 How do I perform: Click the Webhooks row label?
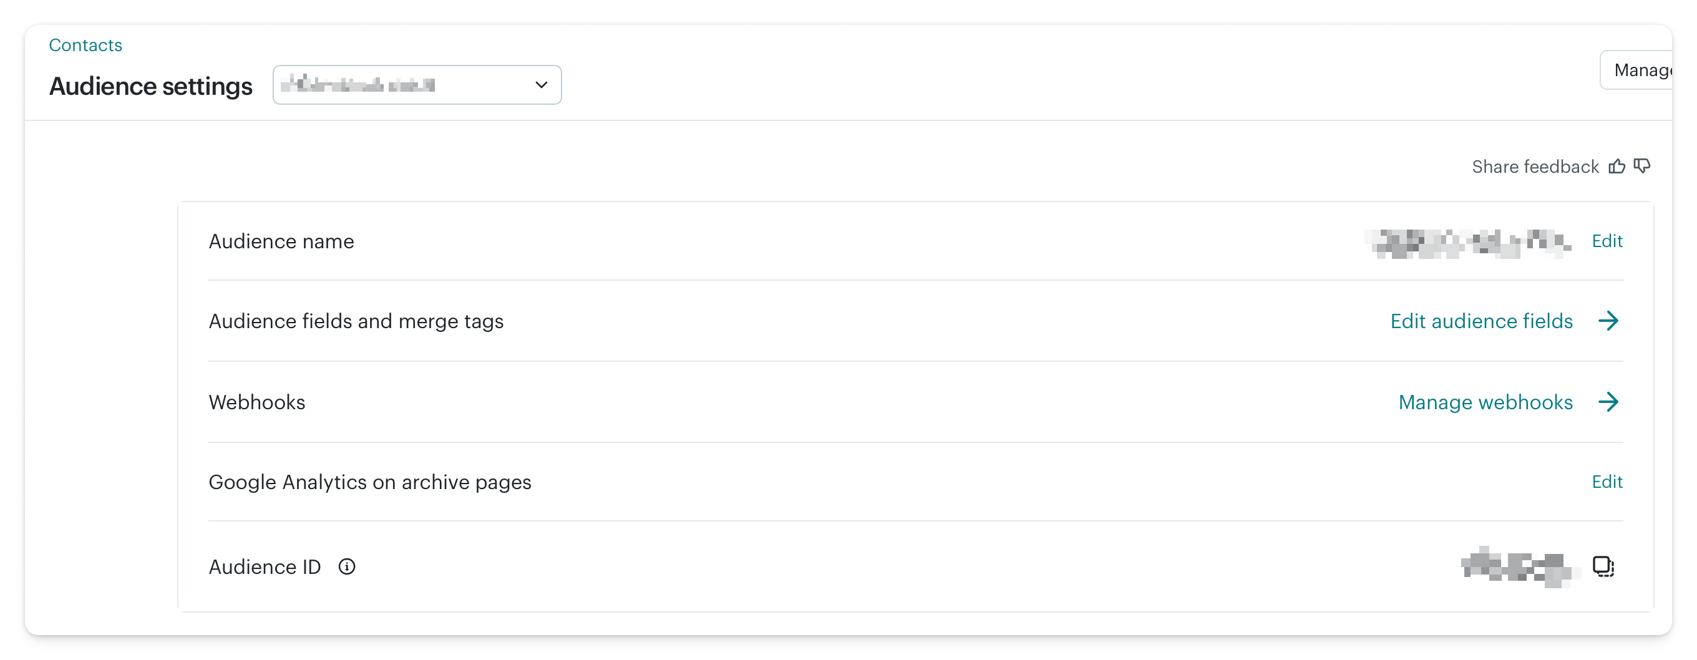pos(257,402)
